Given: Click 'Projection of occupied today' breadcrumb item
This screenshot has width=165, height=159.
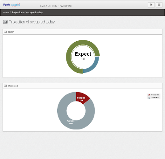Looking at the screenshot, I should (x=27, y=12).
